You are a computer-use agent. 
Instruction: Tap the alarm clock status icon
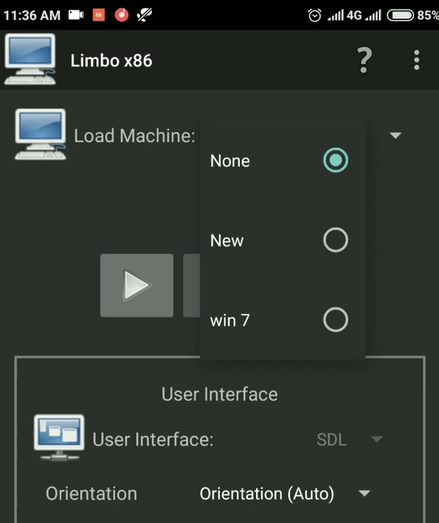tap(314, 15)
